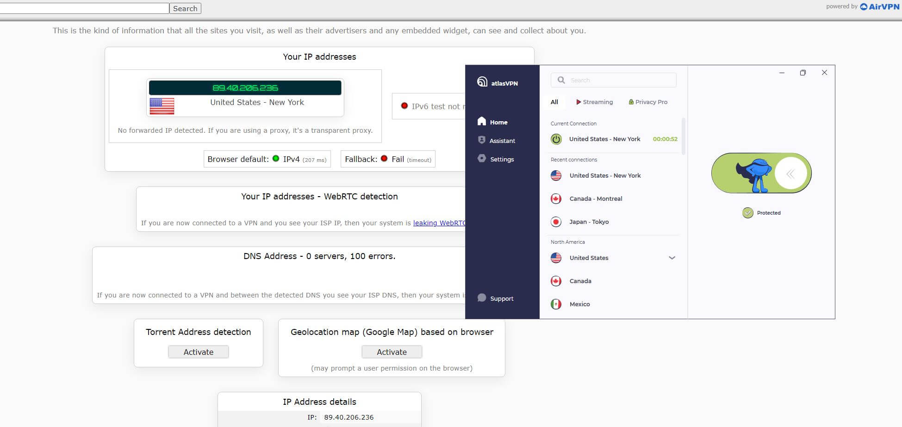Expand the United States server list chevron

click(672, 258)
